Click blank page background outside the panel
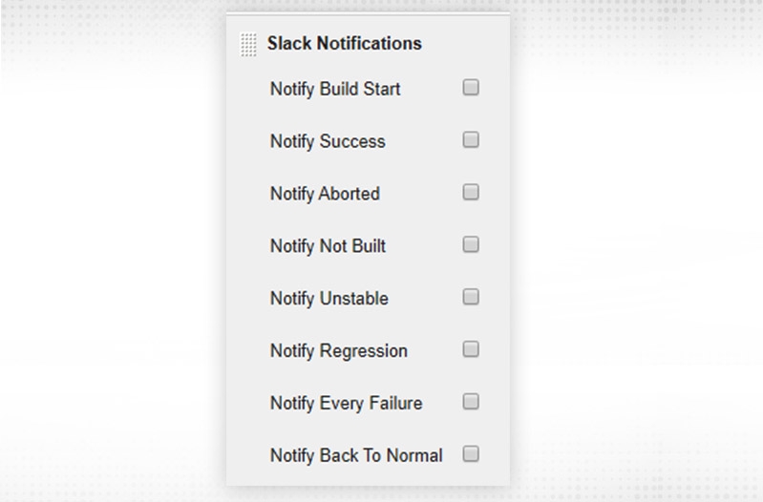Screen dimensions: 763x502 click(x=115, y=286)
